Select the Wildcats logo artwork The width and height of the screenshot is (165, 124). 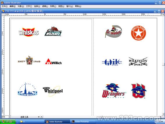pyautogui.click(x=53, y=32)
